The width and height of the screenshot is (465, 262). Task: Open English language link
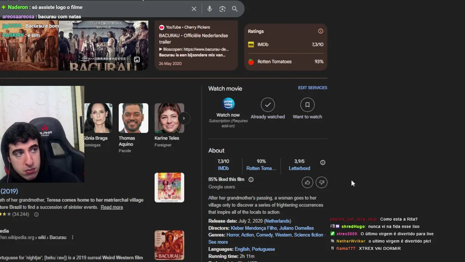pyautogui.click(x=242, y=249)
